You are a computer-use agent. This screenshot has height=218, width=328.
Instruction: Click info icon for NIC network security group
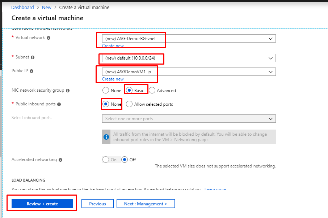click(68, 91)
